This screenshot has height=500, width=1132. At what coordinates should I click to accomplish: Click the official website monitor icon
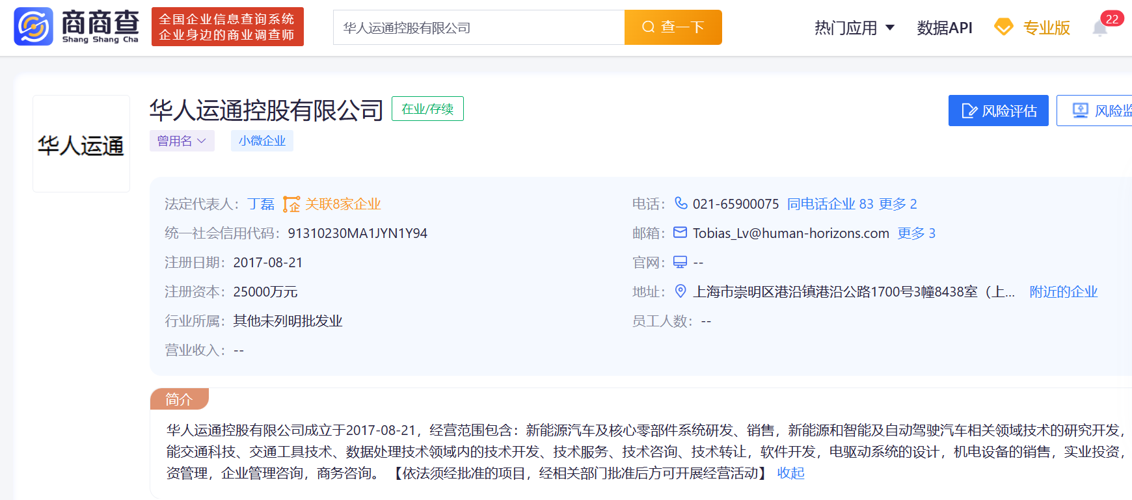coord(680,262)
